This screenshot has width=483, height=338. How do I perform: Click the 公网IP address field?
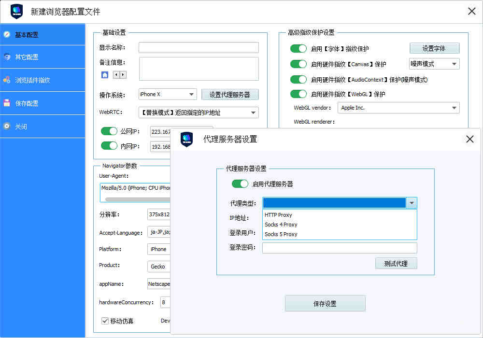[160, 131]
